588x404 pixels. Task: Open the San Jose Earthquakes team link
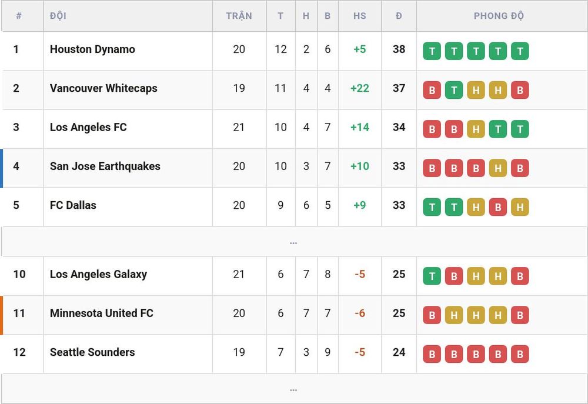pos(105,166)
